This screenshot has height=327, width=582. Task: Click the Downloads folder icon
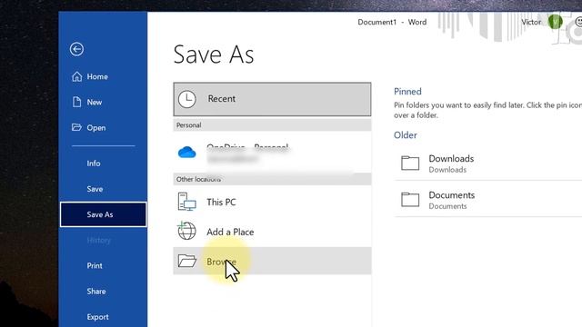point(410,163)
